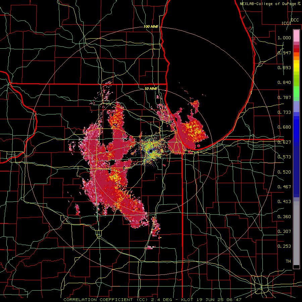Click the 0.520 scale value
The height and width of the screenshot is (302, 302).
point(284,172)
